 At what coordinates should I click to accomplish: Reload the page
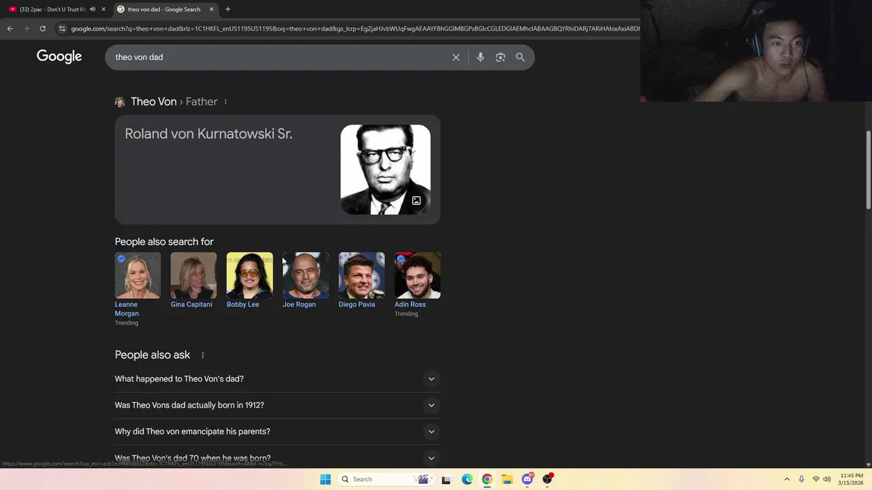click(42, 29)
